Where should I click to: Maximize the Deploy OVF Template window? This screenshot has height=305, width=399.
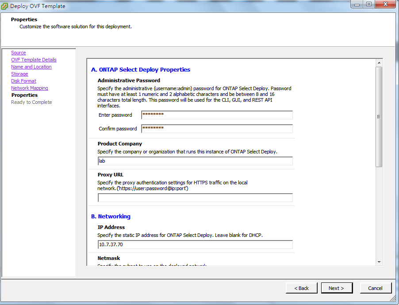click(x=369, y=4)
